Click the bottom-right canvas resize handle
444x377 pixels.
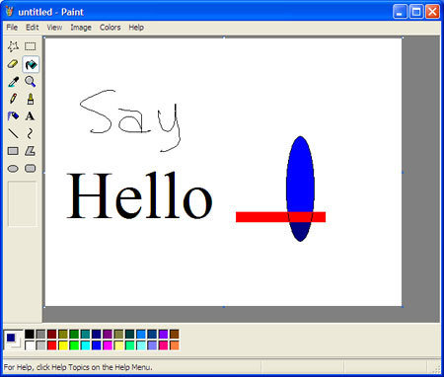pyautogui.click(x=403, y=307)
